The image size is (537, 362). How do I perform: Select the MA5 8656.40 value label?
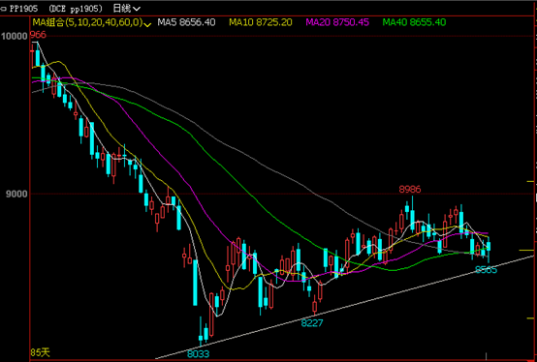pos(186,22)
